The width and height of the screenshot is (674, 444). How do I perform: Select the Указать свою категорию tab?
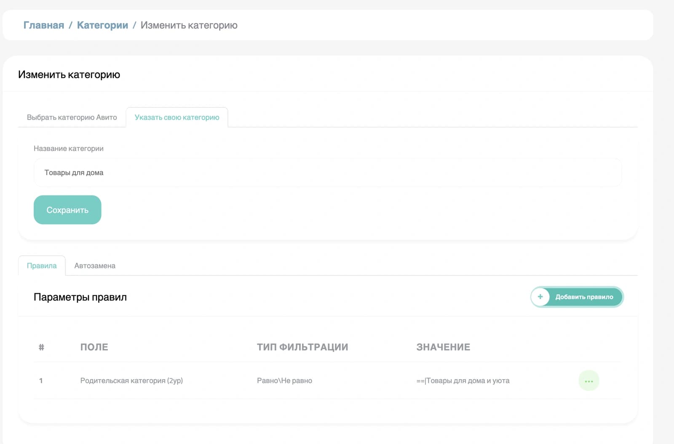point(177,117)
